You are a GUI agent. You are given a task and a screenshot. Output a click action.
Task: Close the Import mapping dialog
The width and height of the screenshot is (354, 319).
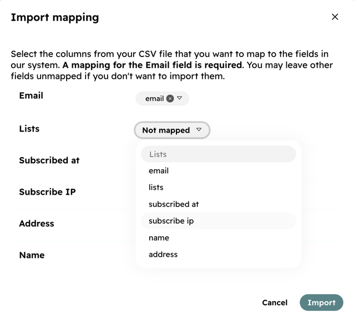point(335,17)
